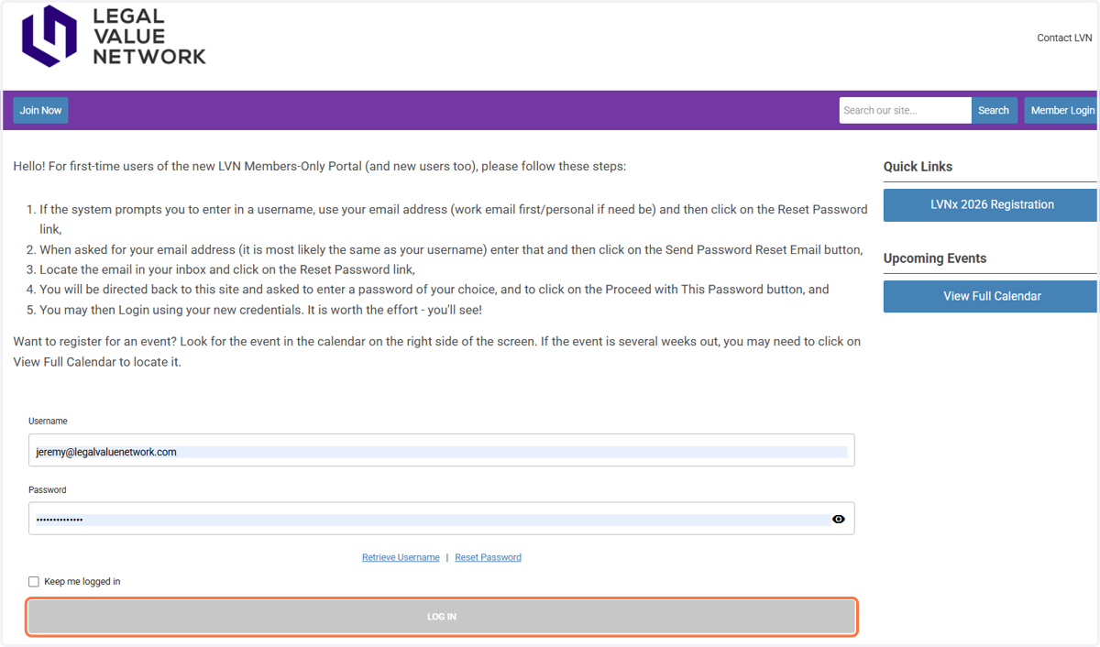Screen dimensions: 1100x647
Task: Focus the Search our site field
Action: (905, 110)
